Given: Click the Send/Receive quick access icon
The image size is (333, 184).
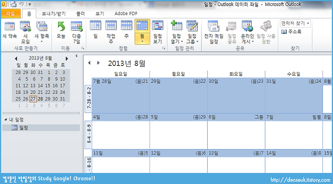Looking at the screenshot, I should click(13, 4).
